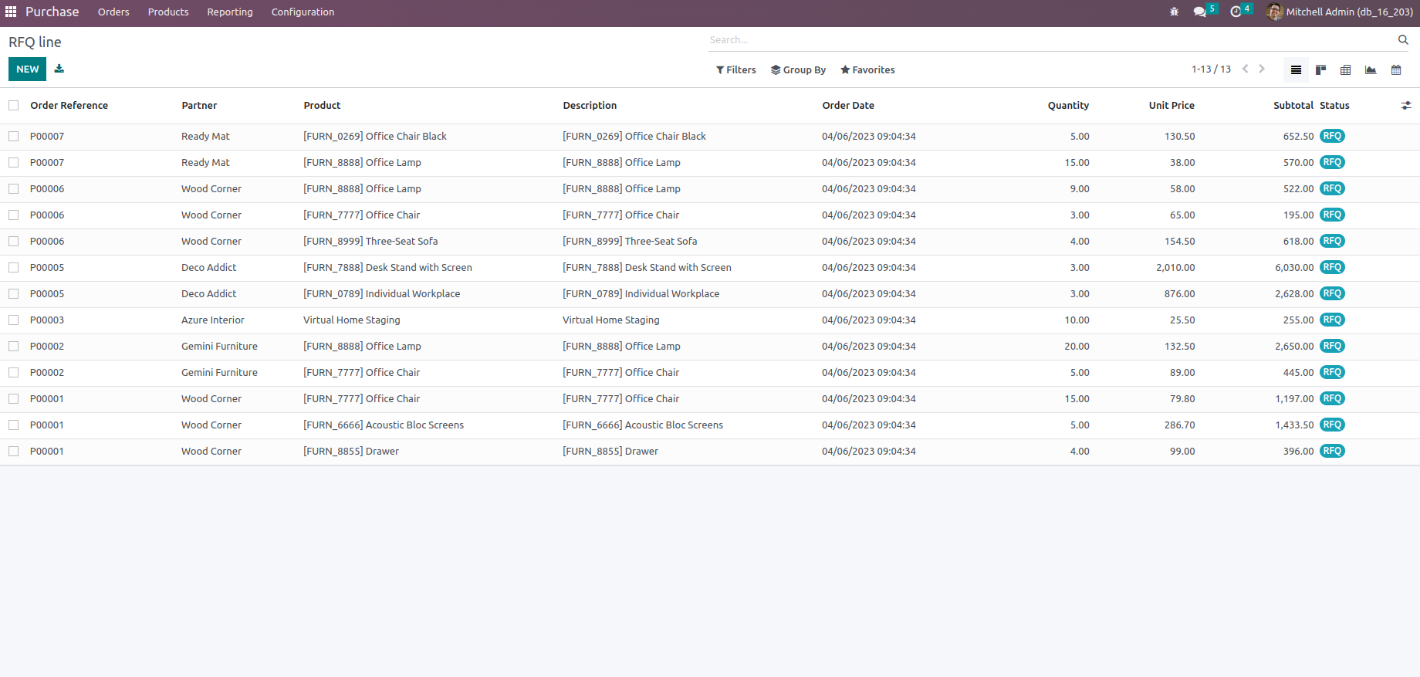Click subtotal 6,030.00 cell
This screenshot has height=677, width=1420.
click(1294, 268)
